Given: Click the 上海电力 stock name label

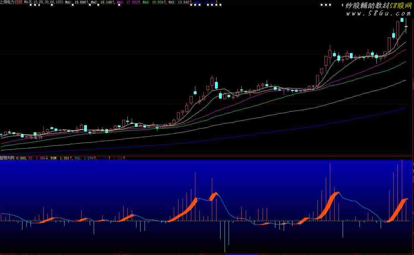Looking at the screenshot, I should [x=7, y=2].
